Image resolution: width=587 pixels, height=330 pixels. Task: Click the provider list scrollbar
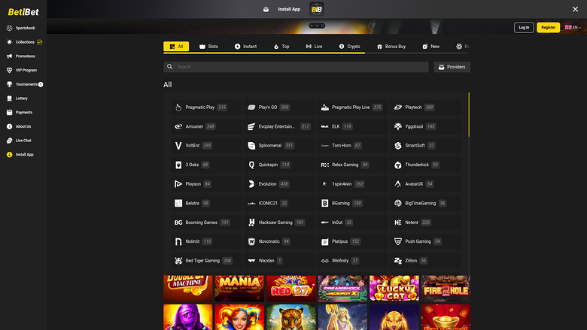(x=469, y=114)
